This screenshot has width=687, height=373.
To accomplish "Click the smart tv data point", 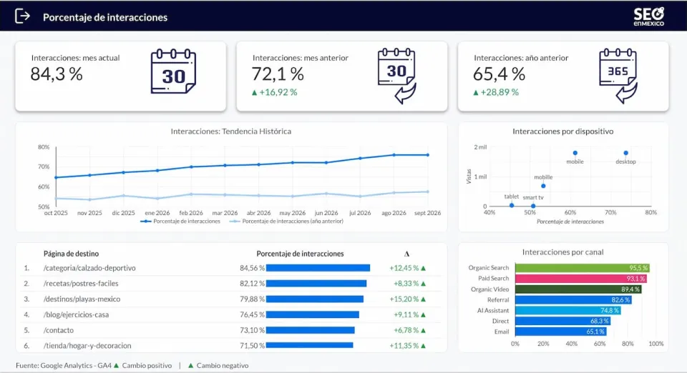I will [532, 206].
